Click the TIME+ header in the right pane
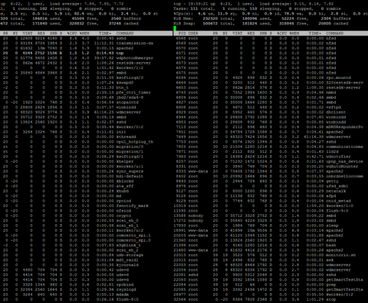The width and height of the screenshot is (368, 303). pos(314,33)
